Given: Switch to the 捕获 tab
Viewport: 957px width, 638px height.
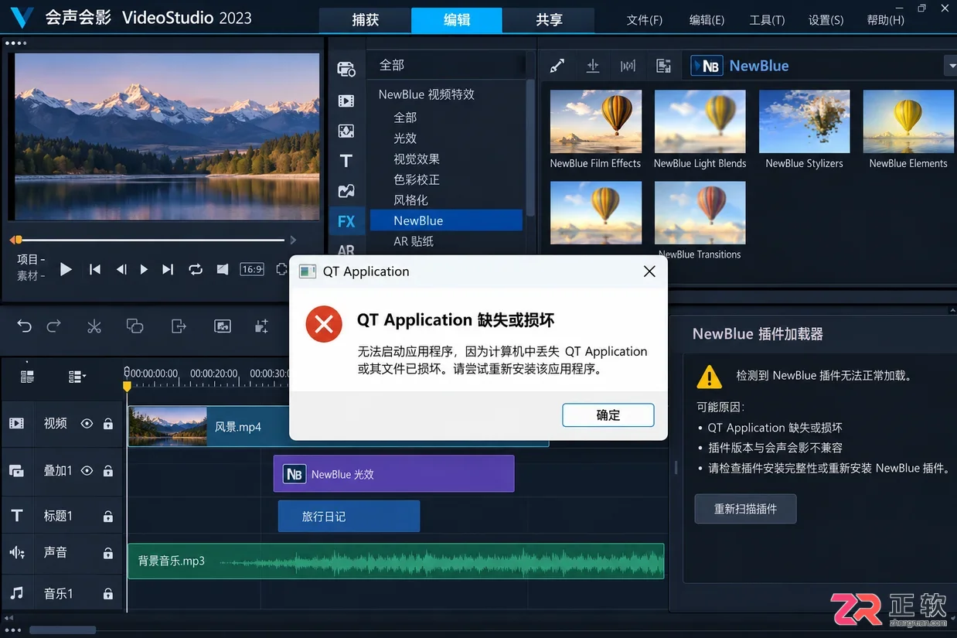Looking at the screenshot, I should click(365, 19).
